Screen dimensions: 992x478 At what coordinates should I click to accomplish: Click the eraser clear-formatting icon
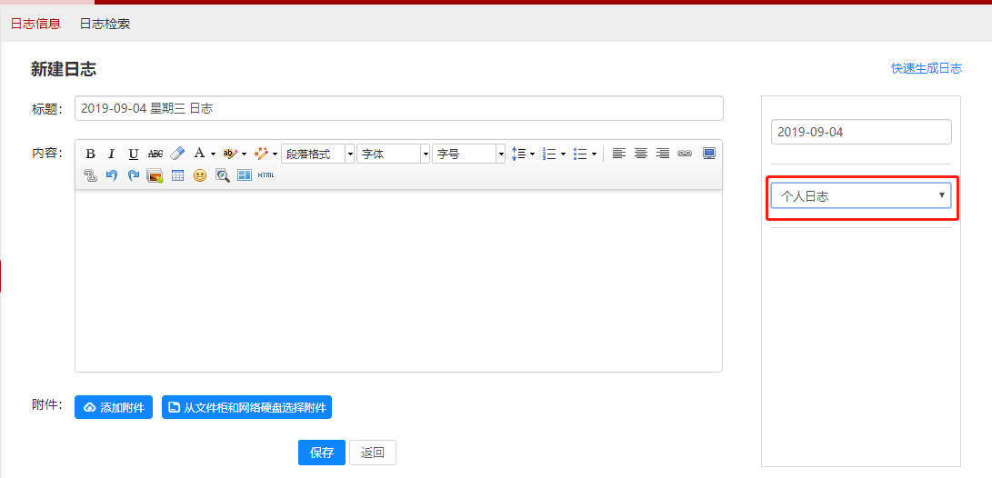tap(177, 154)
